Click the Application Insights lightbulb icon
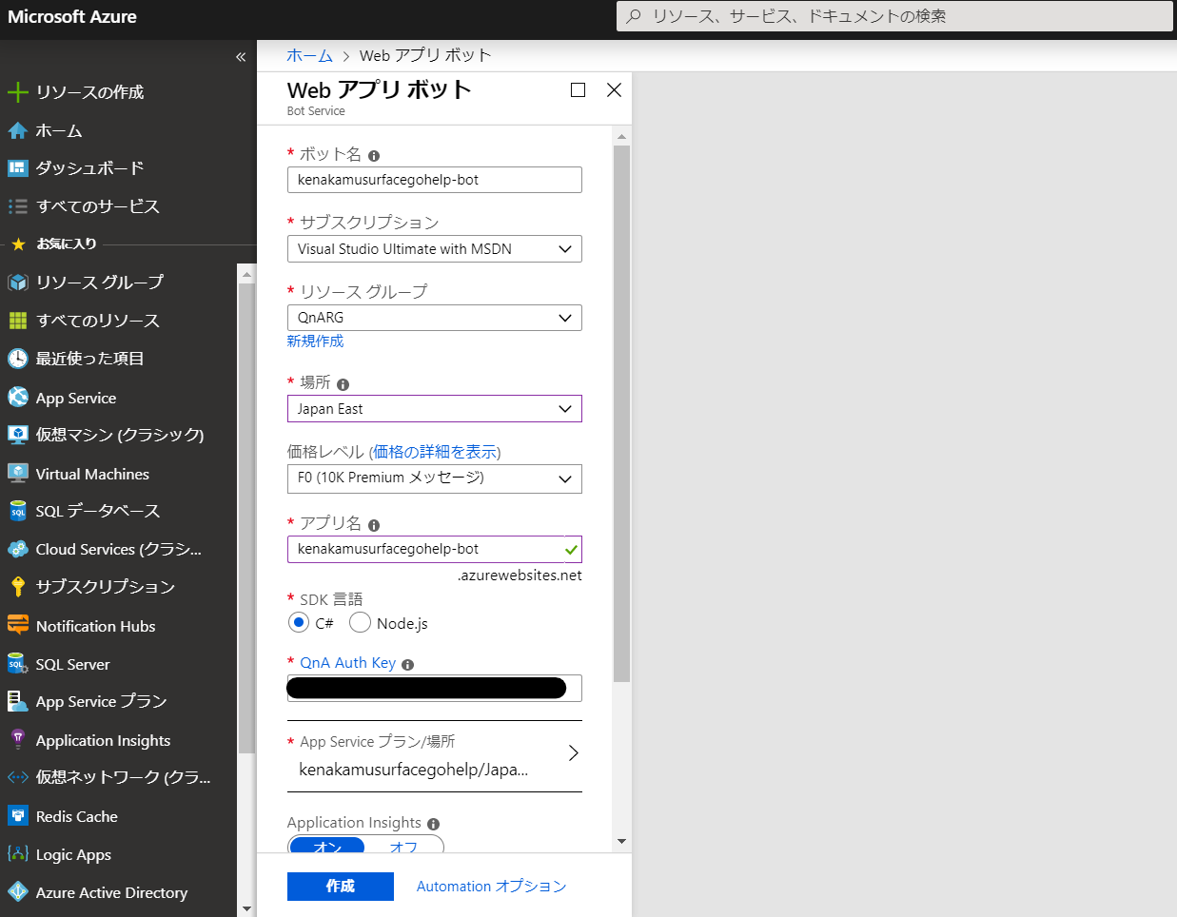 (17, 740)
